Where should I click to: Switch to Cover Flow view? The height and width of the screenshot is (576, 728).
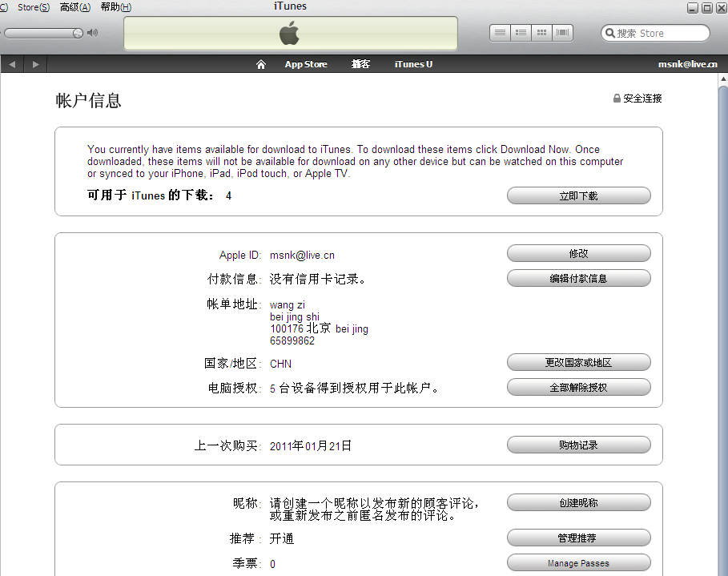[561, 32]
